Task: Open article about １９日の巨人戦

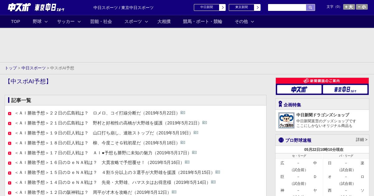Action: (104, 133)
